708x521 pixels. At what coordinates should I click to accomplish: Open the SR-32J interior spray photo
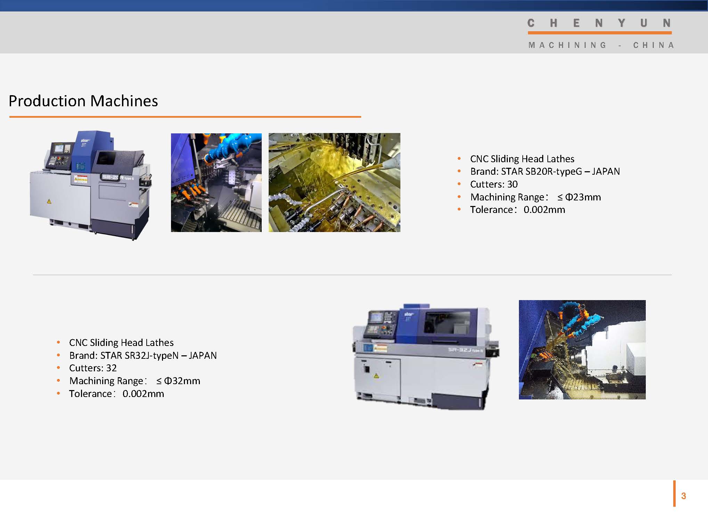pyautogui.click(x=582, y=350)
